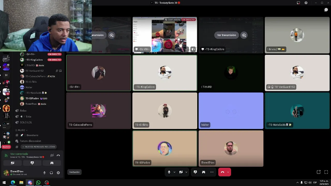This screenshot has height=186, width=331.
Task: Turn on camera from voice panel
Action: [x=12, y=163]
